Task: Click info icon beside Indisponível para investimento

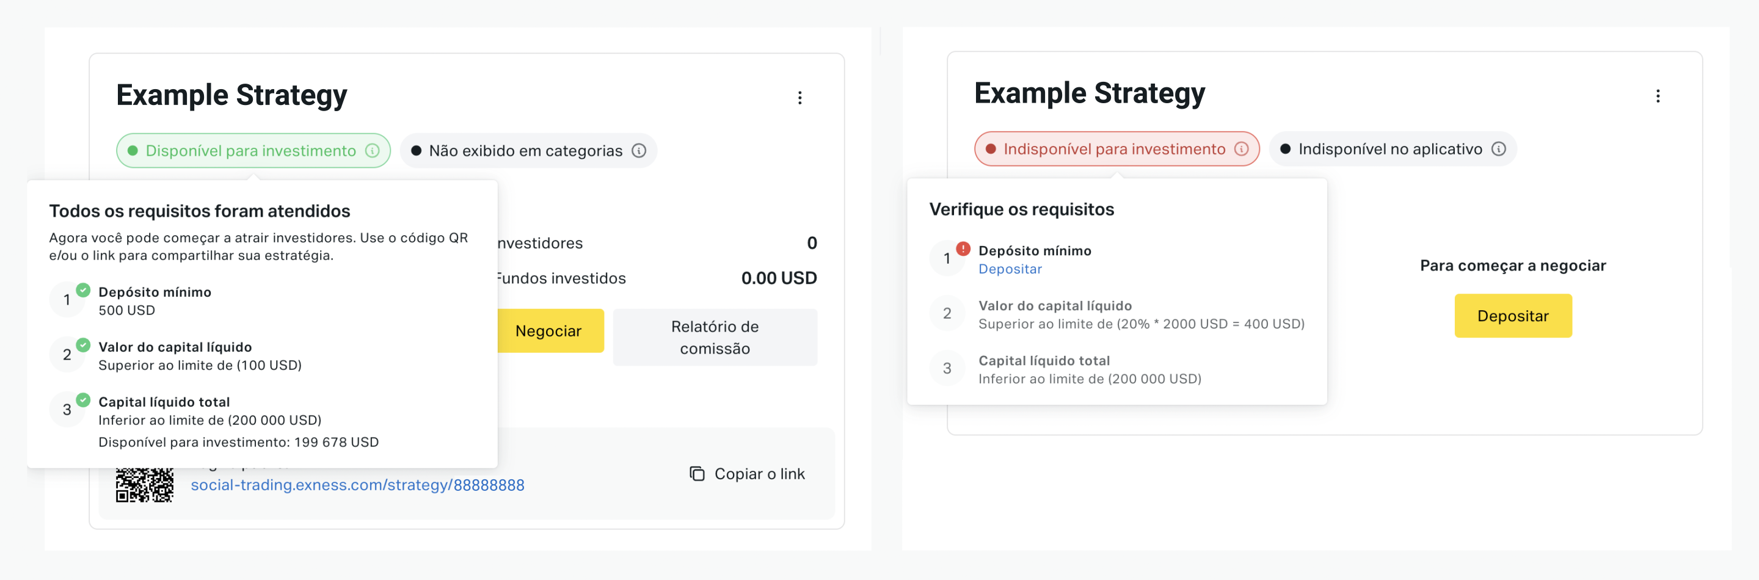Action: pyautogui.click(x=1240, y=149)
